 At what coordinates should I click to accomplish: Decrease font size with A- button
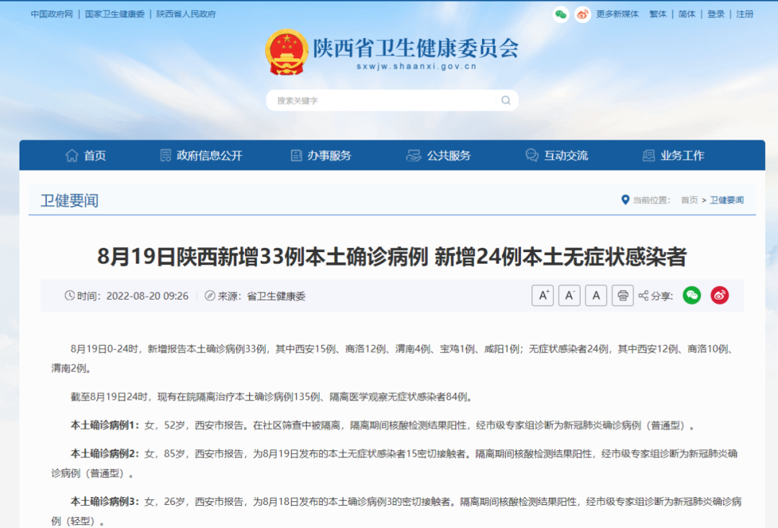tap(569, 296)
